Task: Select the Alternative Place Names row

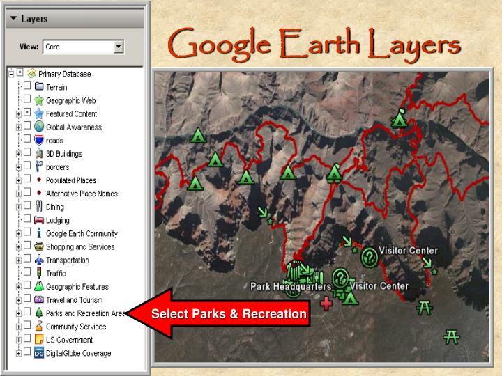Action: click(82, 194)
